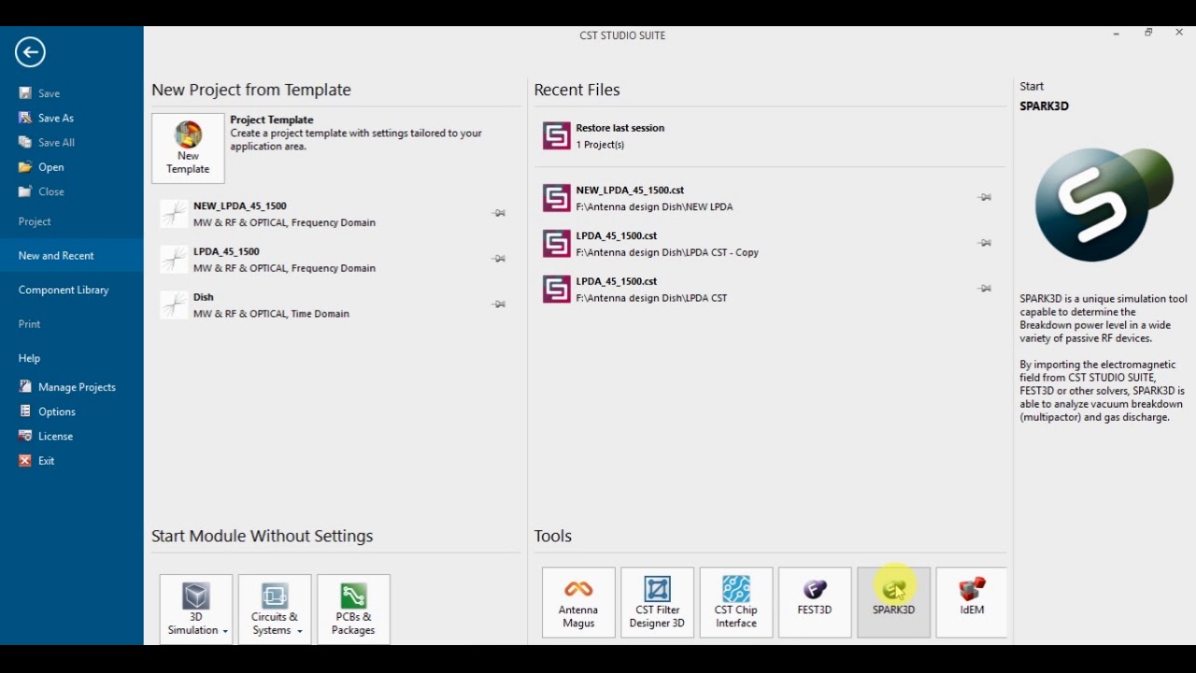1196x673 pixels.
Task: Click Restore last session CST icon
Action: 557,136
